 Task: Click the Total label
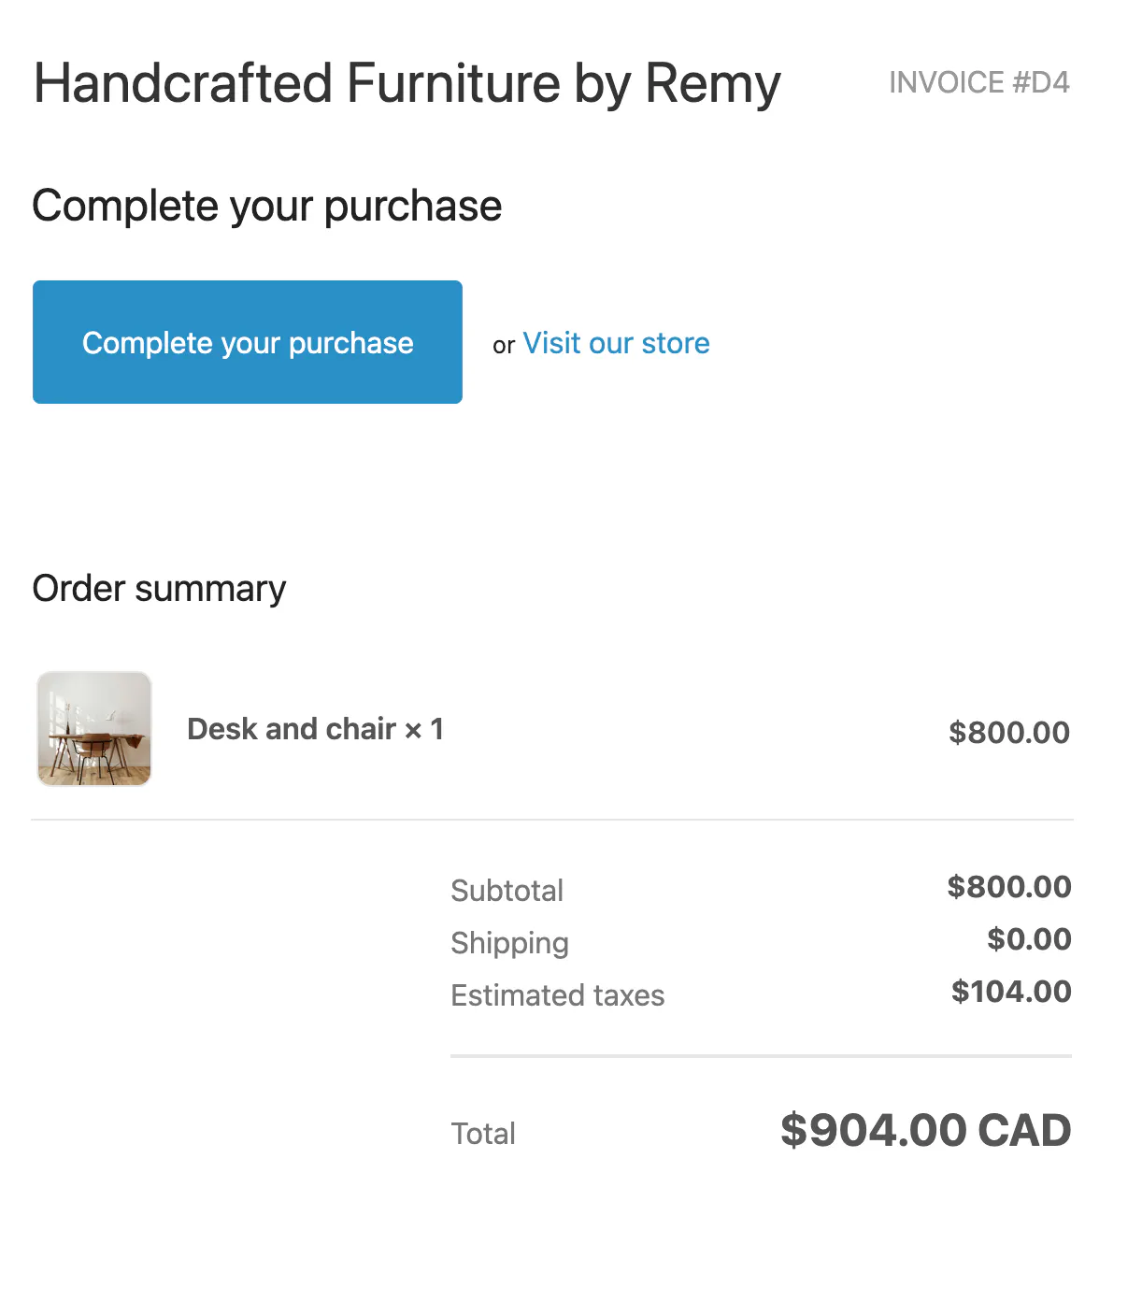(483, 1134)
